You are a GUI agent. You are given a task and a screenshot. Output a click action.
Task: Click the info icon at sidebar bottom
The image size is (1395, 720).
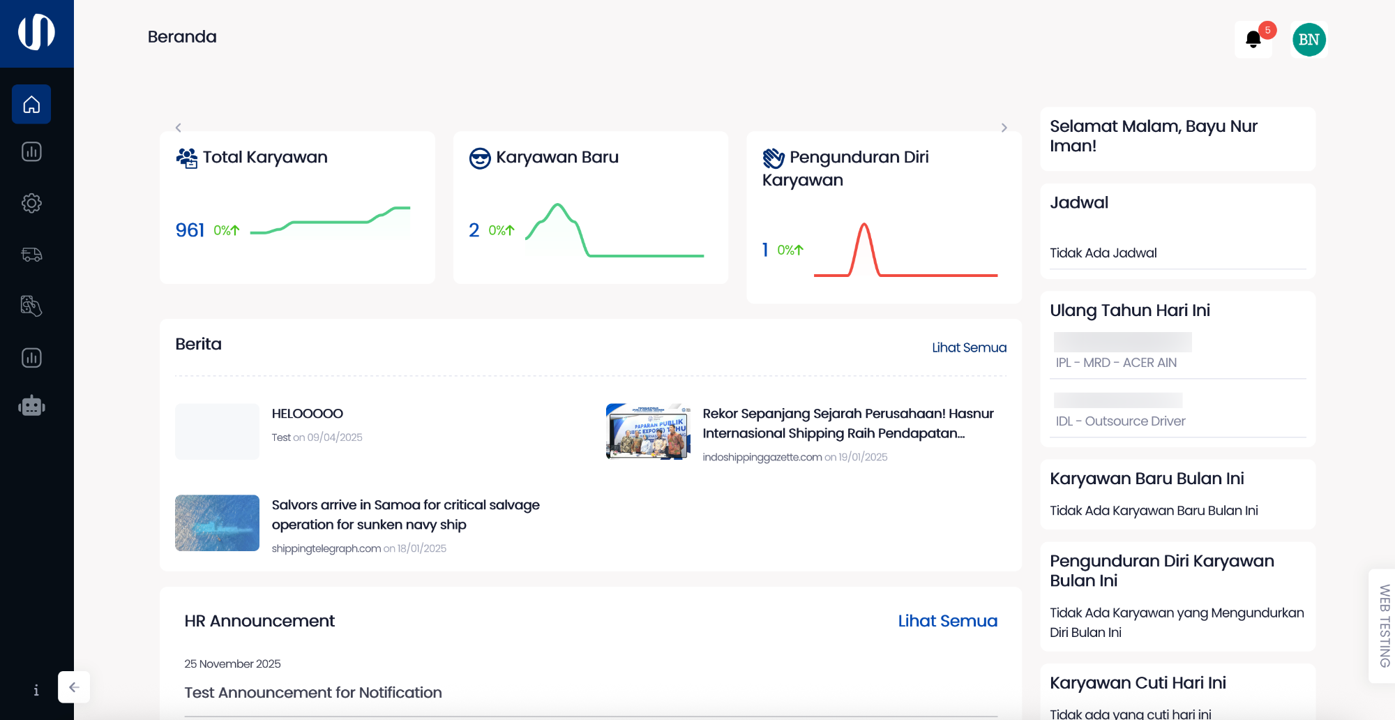point(36,690)
